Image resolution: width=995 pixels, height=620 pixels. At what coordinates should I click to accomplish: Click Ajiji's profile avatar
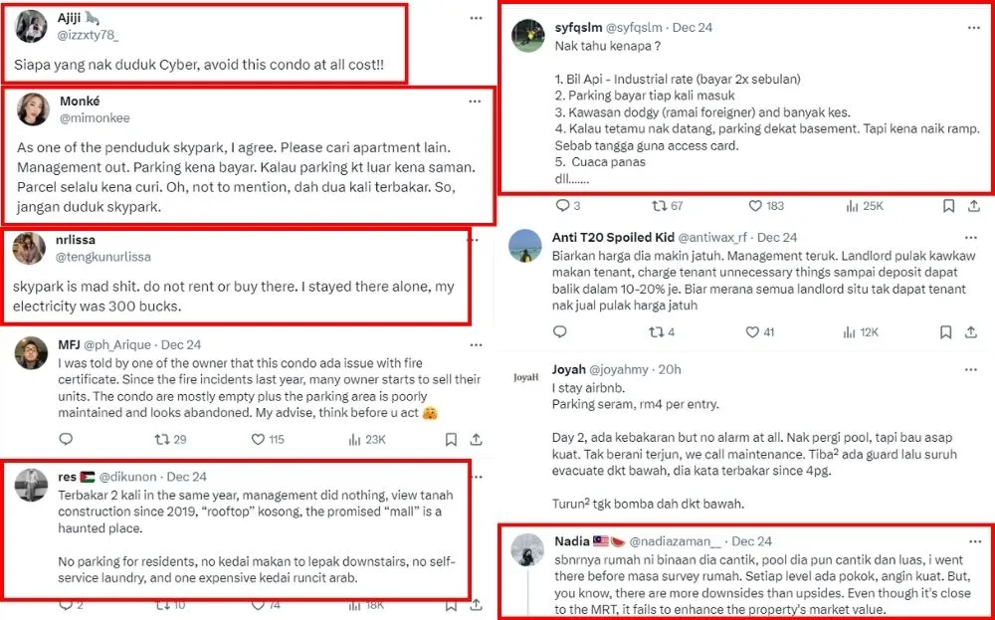pyautogui.click(x=33, y=28)
